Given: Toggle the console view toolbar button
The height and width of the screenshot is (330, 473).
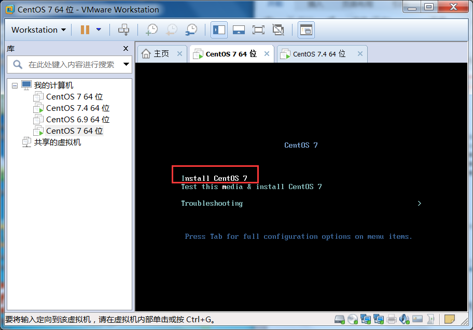Looking at the screenshot, I should pyautogui.click(x=306, y=30).
